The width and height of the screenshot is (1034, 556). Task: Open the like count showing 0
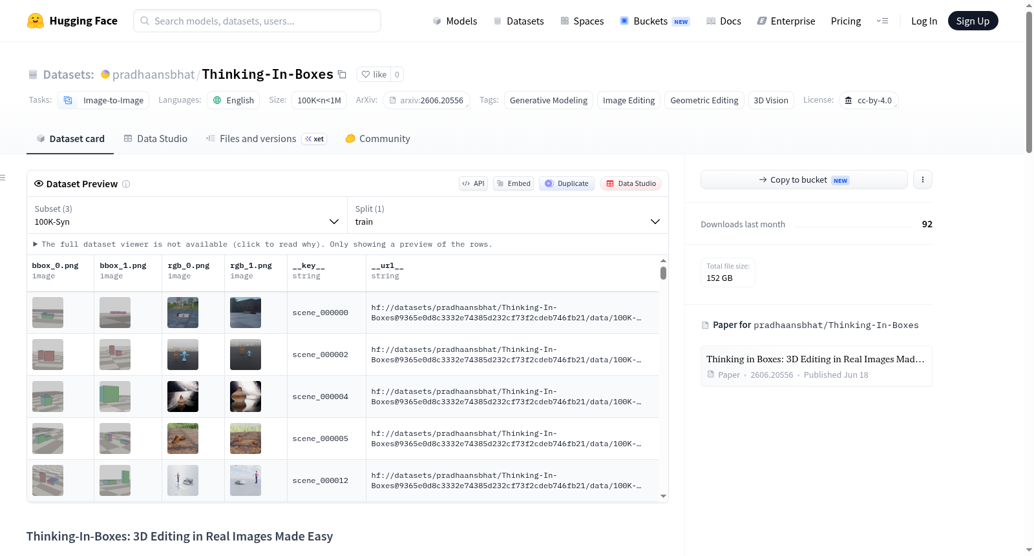tap(397, 74)
